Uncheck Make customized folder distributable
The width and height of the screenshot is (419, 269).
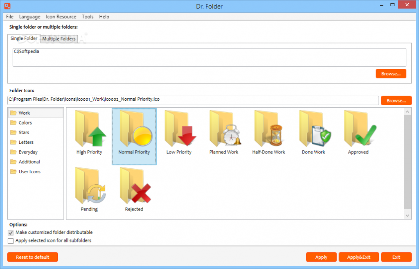pos(11,233)
